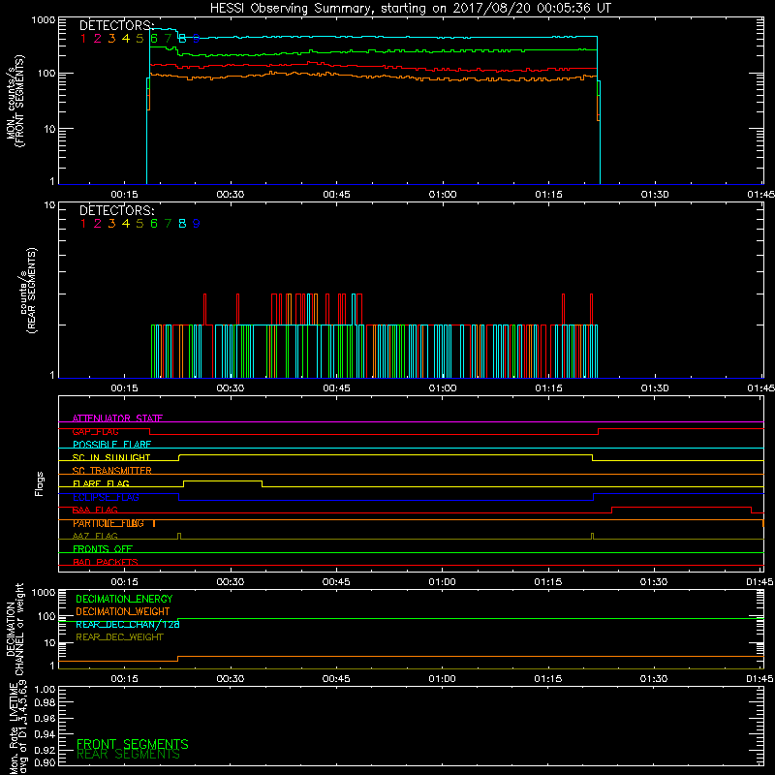The width and height of the screenshot is (775, 775).
Task: Click the 01:00 tick label under rear segments plot
Action: [443, 388]
